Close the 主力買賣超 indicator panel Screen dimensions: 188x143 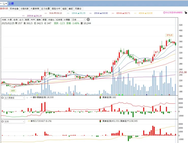(x=2, y=98)
